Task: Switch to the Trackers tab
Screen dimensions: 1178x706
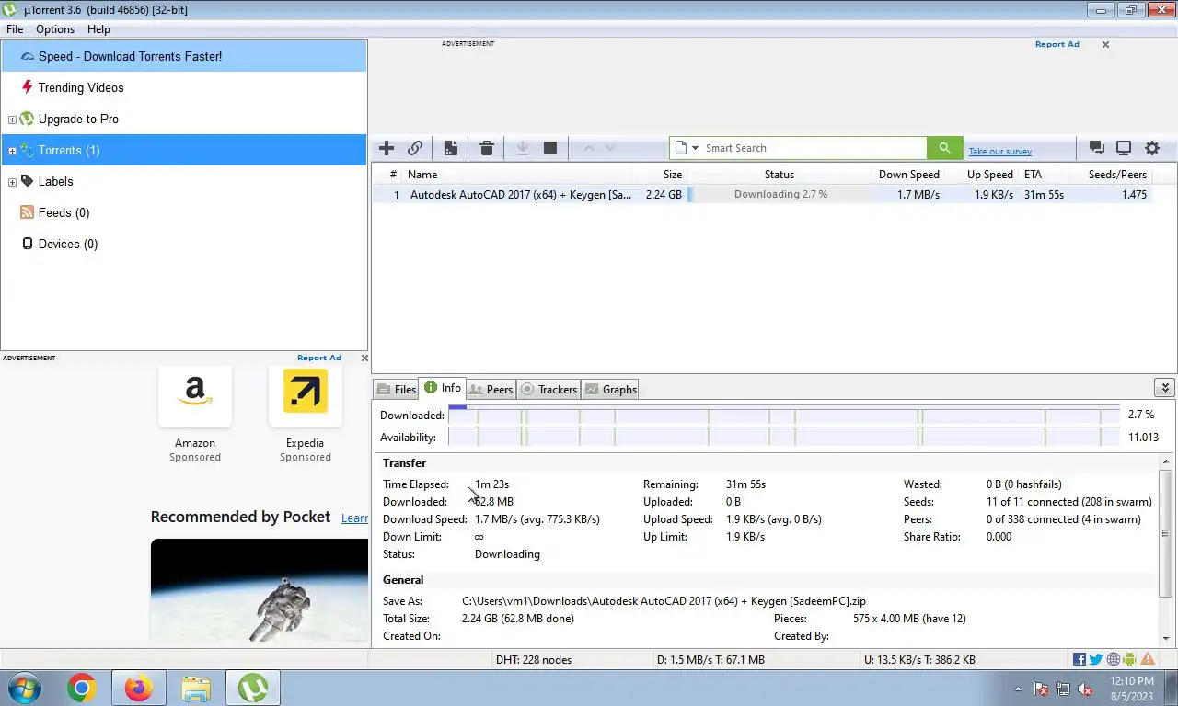Action: click(549, 390)
